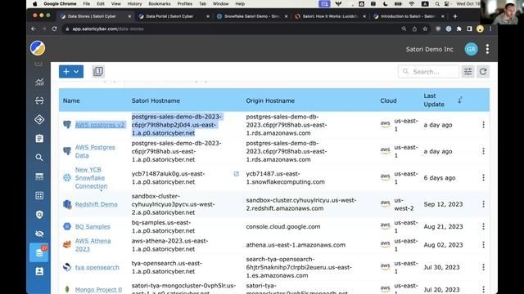Screen dimensions: 524x294
Task: Open the filter settings icon beside search
Action: (468, 72)
